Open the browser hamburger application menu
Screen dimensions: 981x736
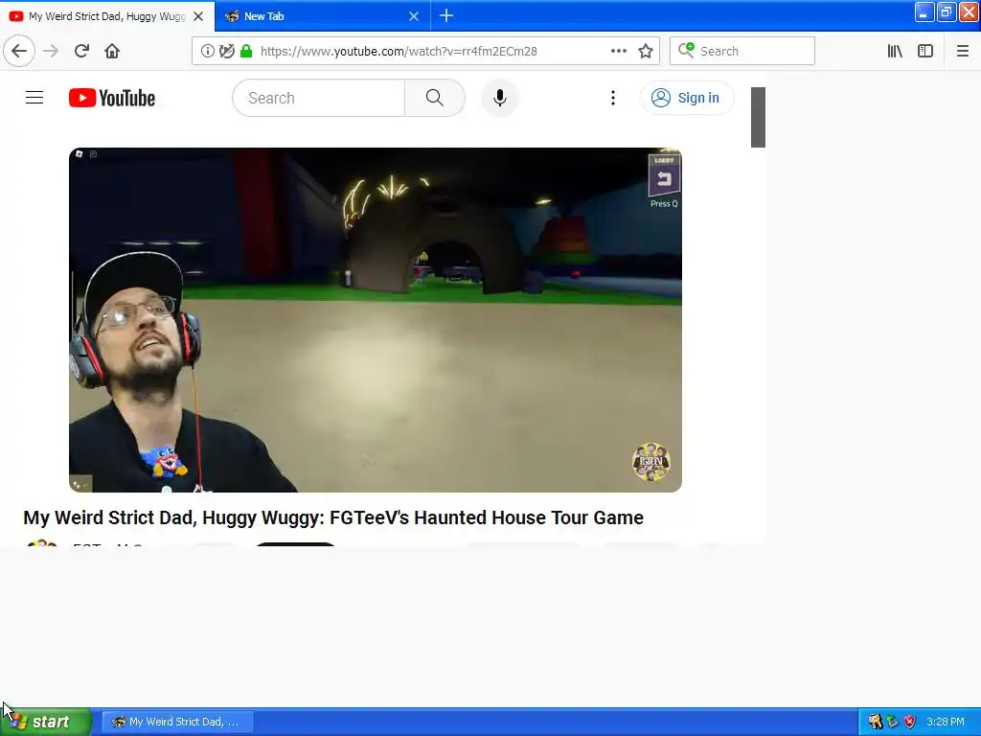tap(962, 51)
